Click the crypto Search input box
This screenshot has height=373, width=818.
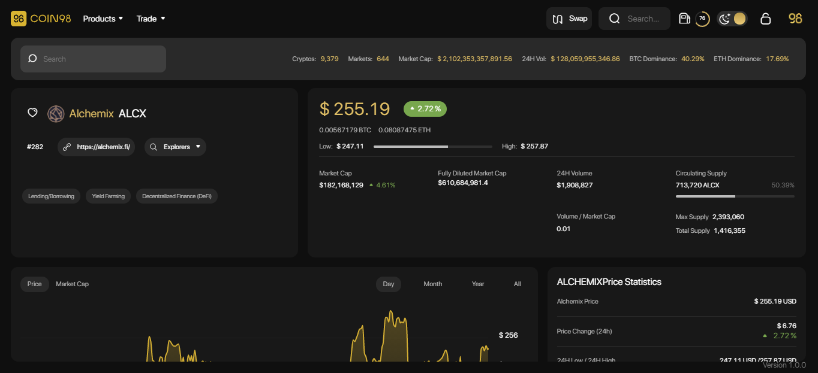pyautogui.click(x=94, y=59)
